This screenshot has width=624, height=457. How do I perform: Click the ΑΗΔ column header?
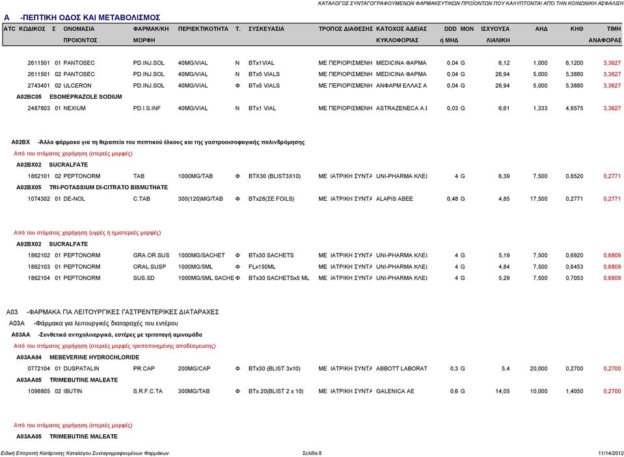pos(541,29)
